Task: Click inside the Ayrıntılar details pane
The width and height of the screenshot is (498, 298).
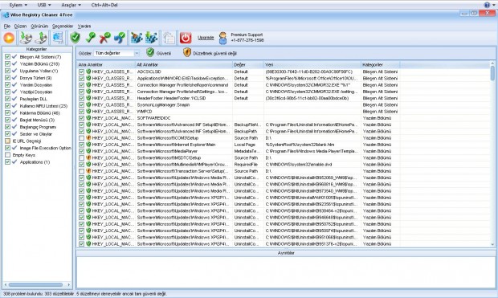Action: 286,272
